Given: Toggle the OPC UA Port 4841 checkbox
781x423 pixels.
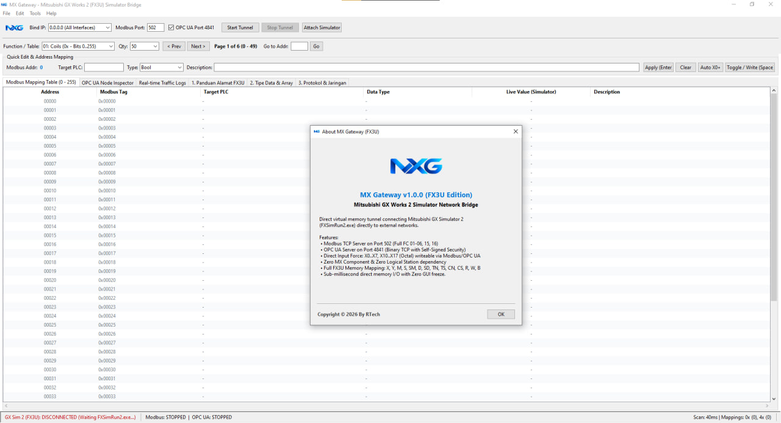Looking at the screenshot, I should 171,27.
